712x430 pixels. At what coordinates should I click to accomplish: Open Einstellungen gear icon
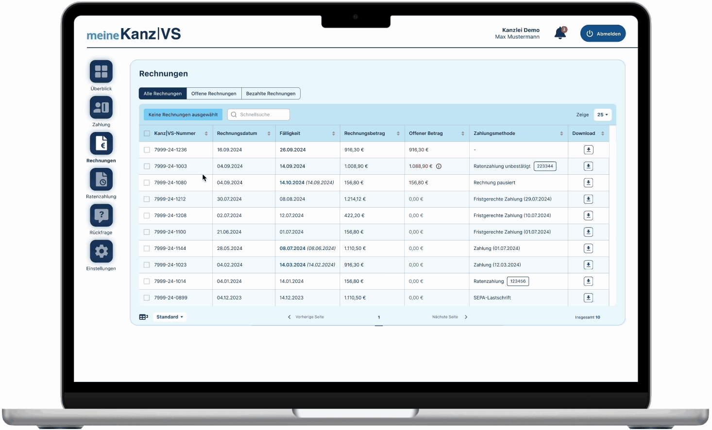(x=101, y=251)
